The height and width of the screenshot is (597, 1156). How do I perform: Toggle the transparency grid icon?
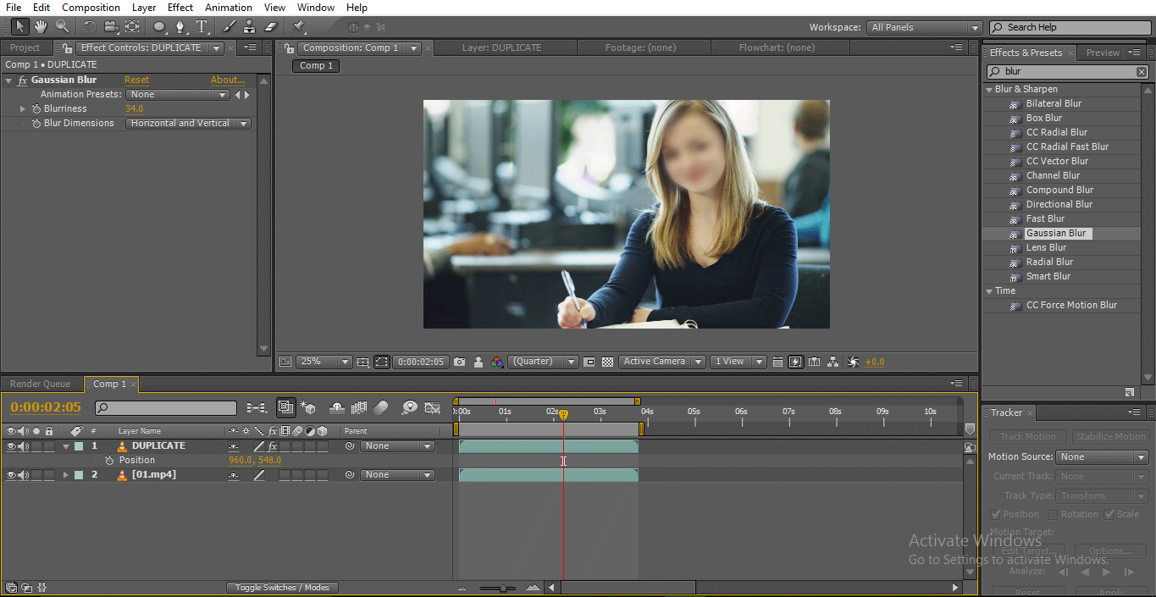(607, 362)
